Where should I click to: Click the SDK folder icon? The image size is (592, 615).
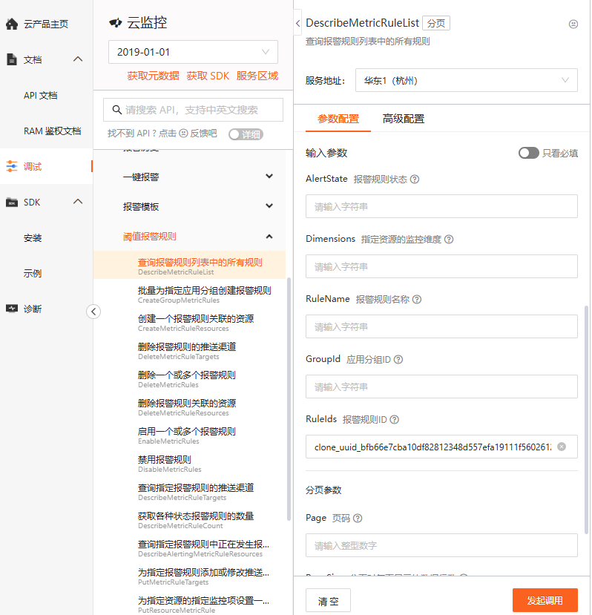pyautogui.click(x=12, y=203)
